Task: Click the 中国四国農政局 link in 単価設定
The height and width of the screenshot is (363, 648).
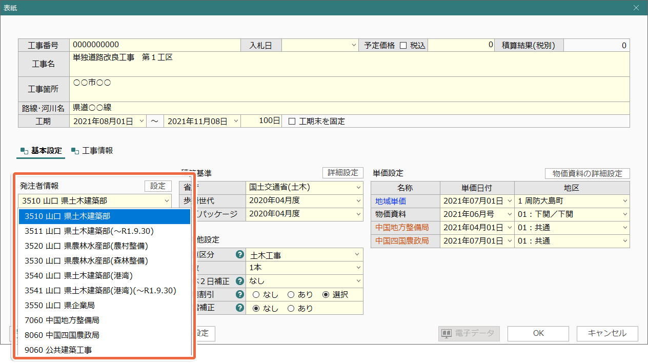Action: [x=402, y=241]
